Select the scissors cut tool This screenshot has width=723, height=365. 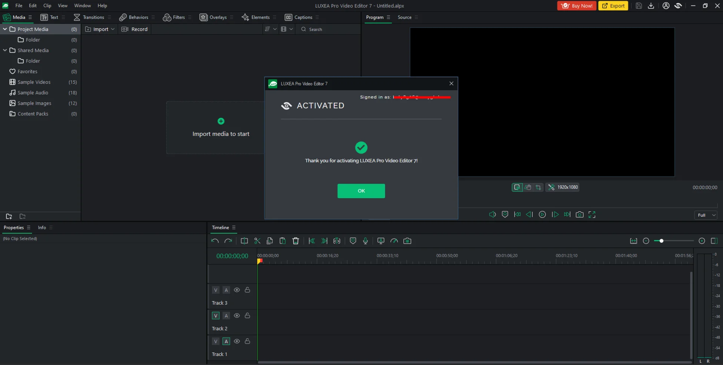[x=257, y=241]
